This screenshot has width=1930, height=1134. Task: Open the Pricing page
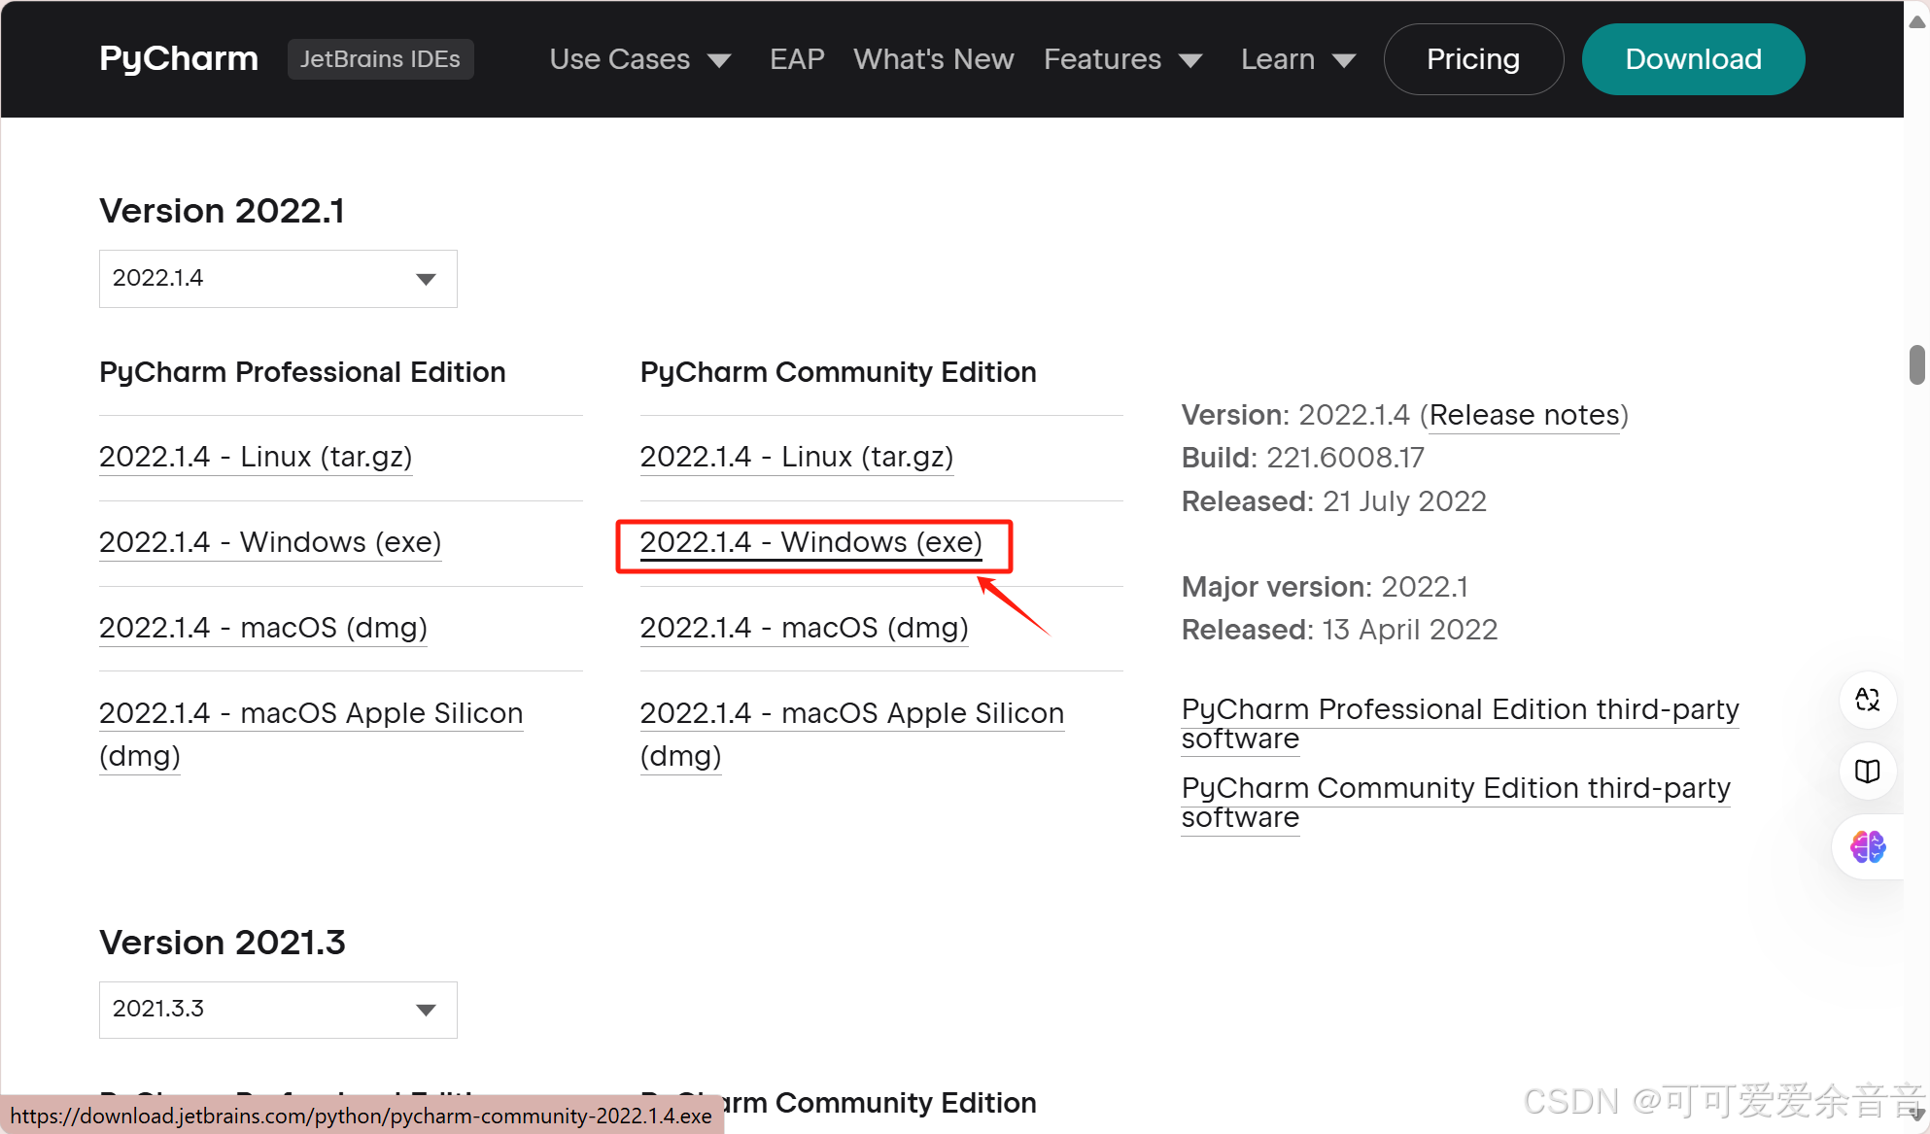click(x=1473, y=59)
